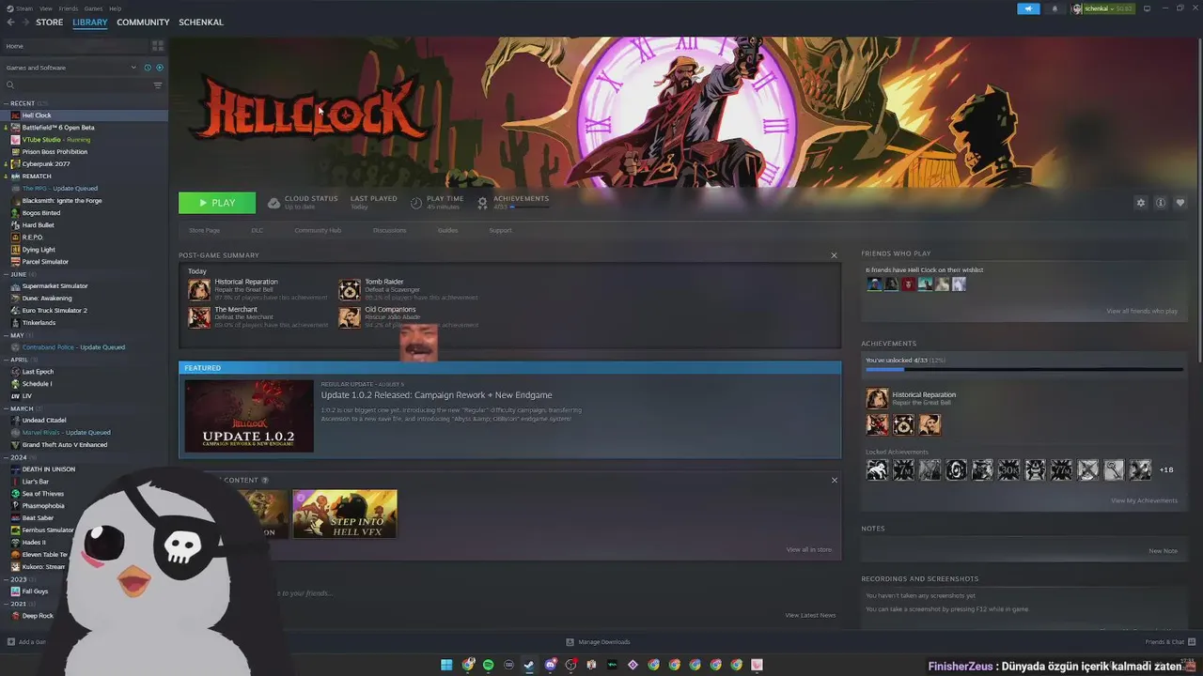Viewport: 1203px width, 676px height.
Task: Click Update 1.0.2 news thumbnail
Action: (249, 416)
